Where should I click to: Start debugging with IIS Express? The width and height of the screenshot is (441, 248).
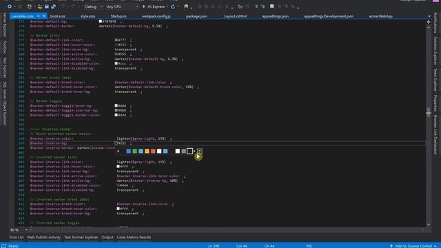[154, 6]
